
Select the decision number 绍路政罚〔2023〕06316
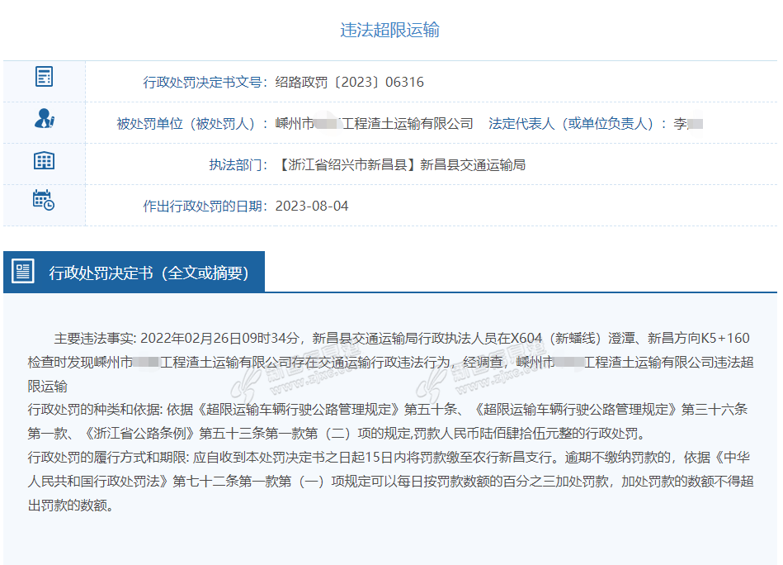tap(350, 82)
